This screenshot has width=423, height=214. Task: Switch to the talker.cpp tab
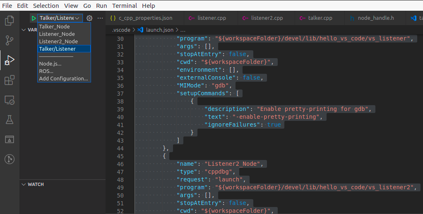pos(320,18)
